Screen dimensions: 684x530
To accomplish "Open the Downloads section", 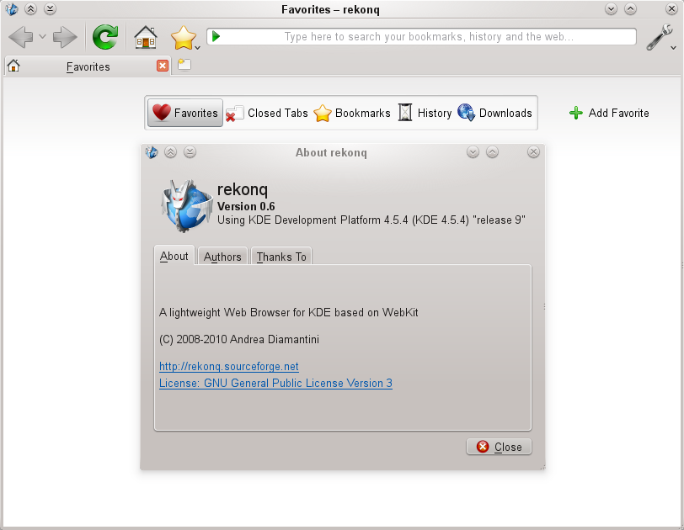I will click(x=494, y=114).
